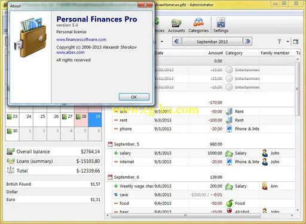Toggle the third struck-through Entertainment circle

point(229,87)
